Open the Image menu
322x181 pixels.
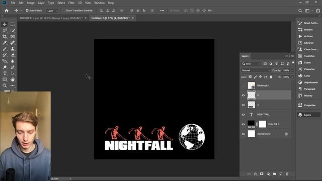click(31, 3)
